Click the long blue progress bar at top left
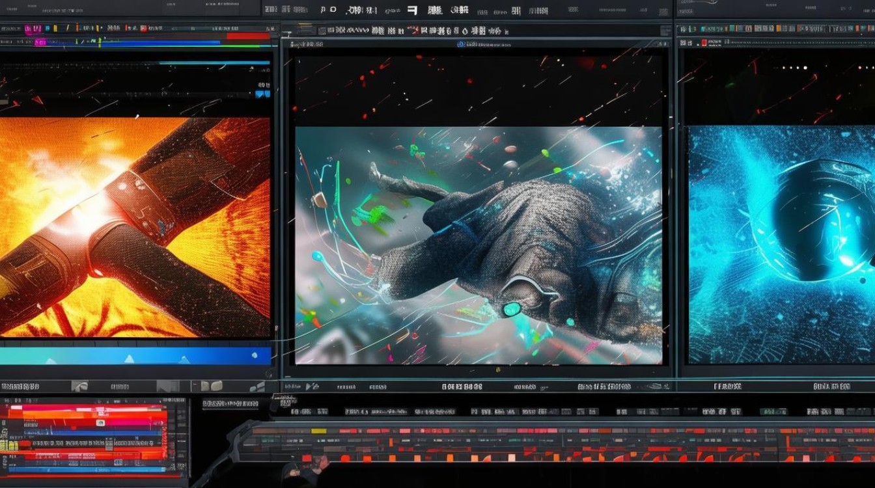 coord(160,43)
